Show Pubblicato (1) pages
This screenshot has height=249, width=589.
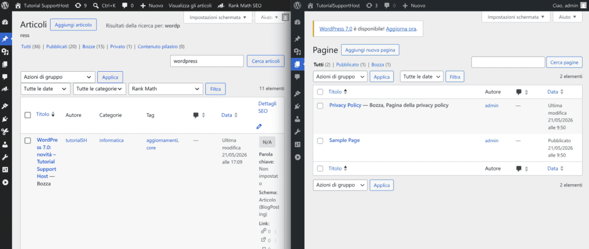tap(351, 64)
